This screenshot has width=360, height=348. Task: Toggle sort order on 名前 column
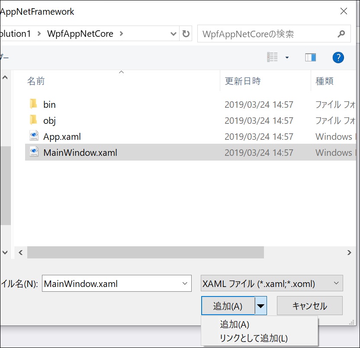click(x=36, y=81)
